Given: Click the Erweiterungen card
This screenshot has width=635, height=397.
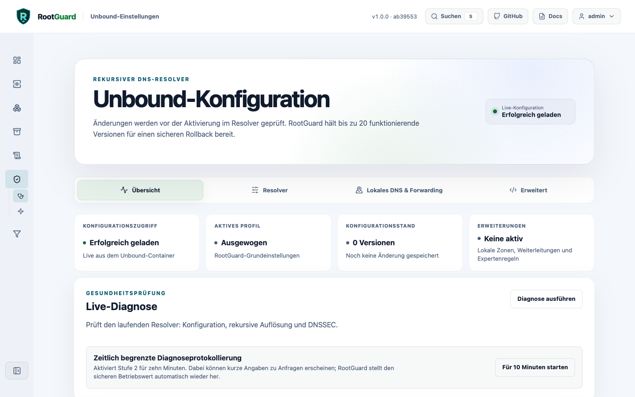Looking at the screenshot, I should point(531,243).
